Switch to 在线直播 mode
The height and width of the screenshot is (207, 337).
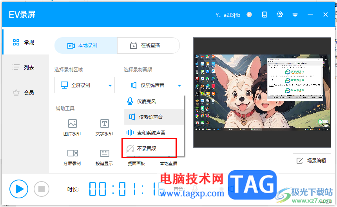[148, 45]
